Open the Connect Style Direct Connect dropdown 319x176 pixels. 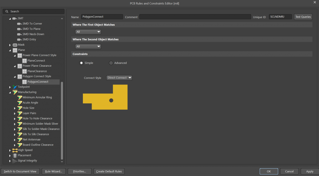119,78
